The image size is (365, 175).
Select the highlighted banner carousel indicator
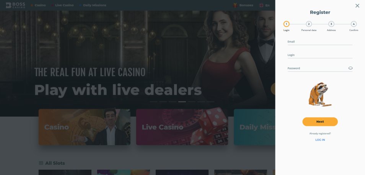coord(182,102)
